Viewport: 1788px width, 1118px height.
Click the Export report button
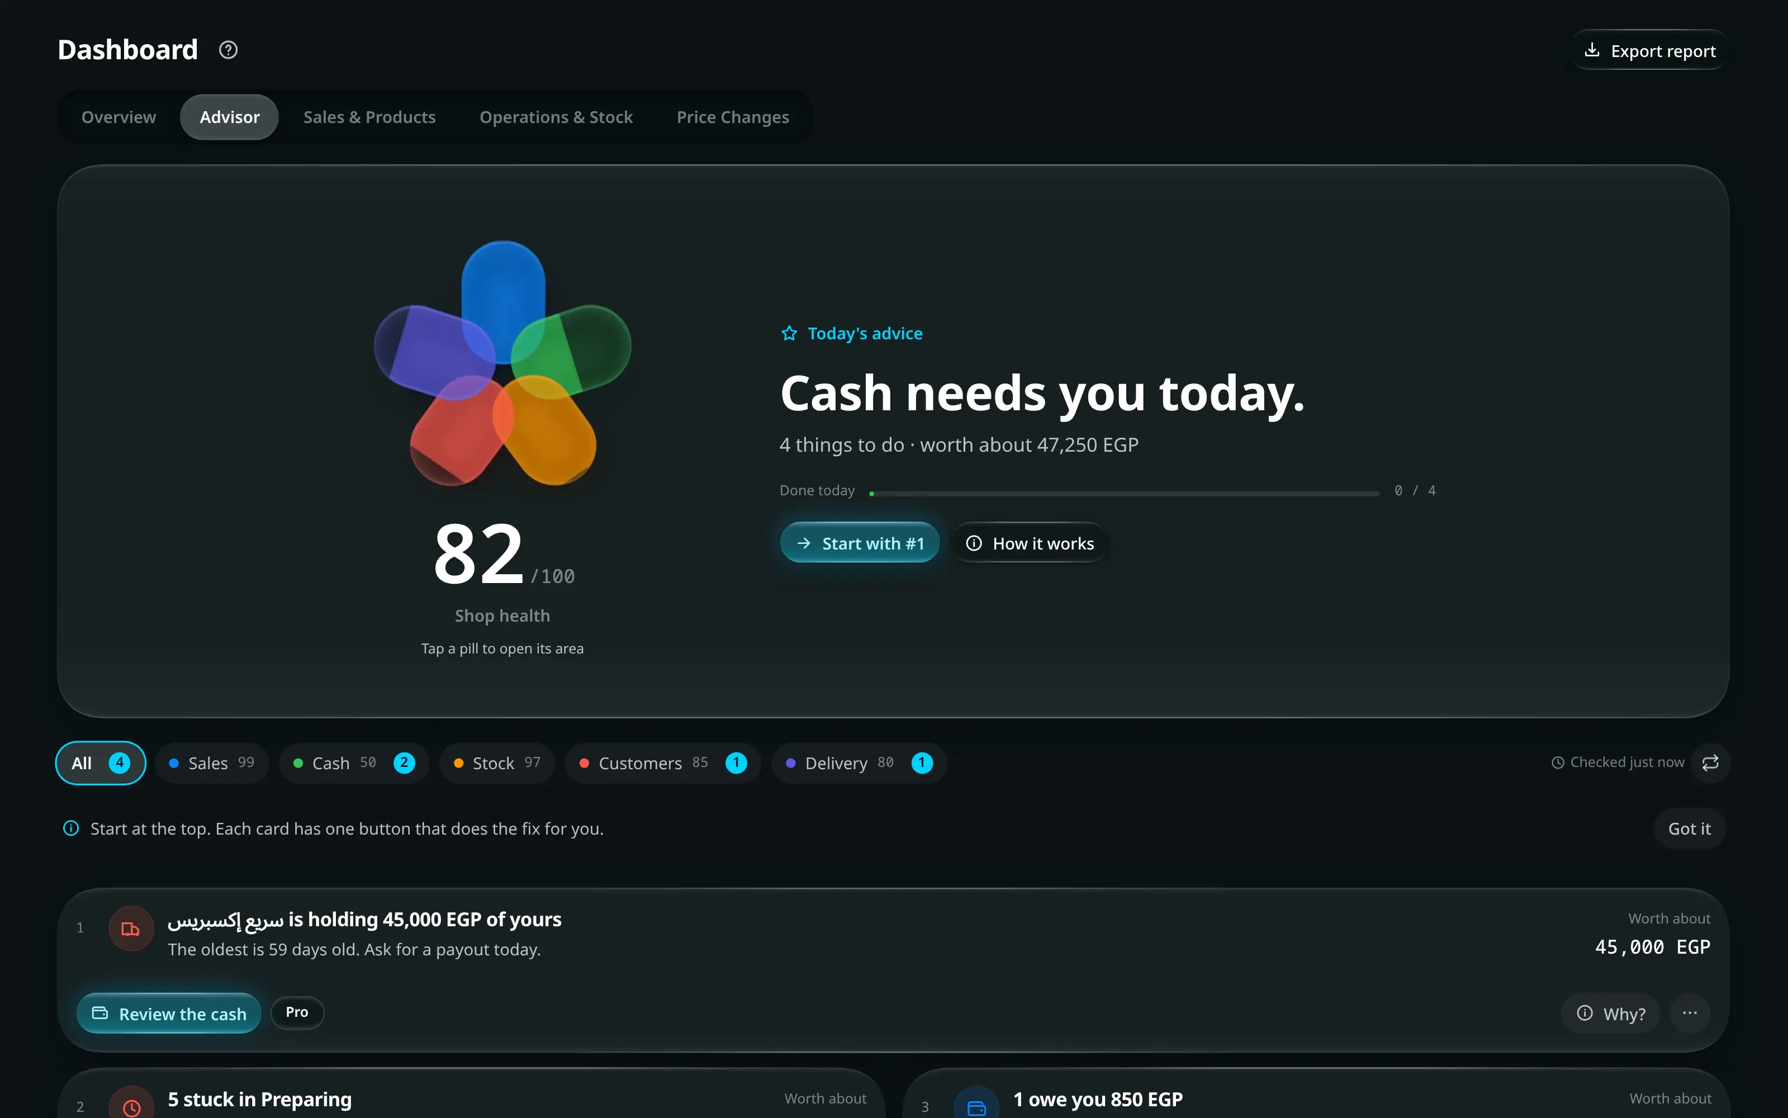(1649, 50)
